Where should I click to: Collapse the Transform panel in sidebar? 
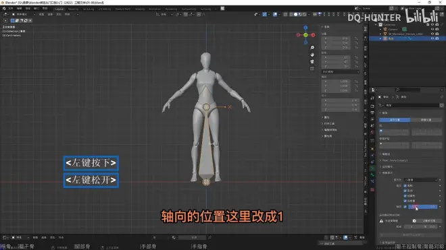[326, 27]
